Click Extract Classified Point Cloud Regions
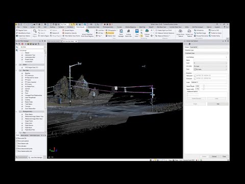The image size is (245, 184). click(x=87, y=33)
